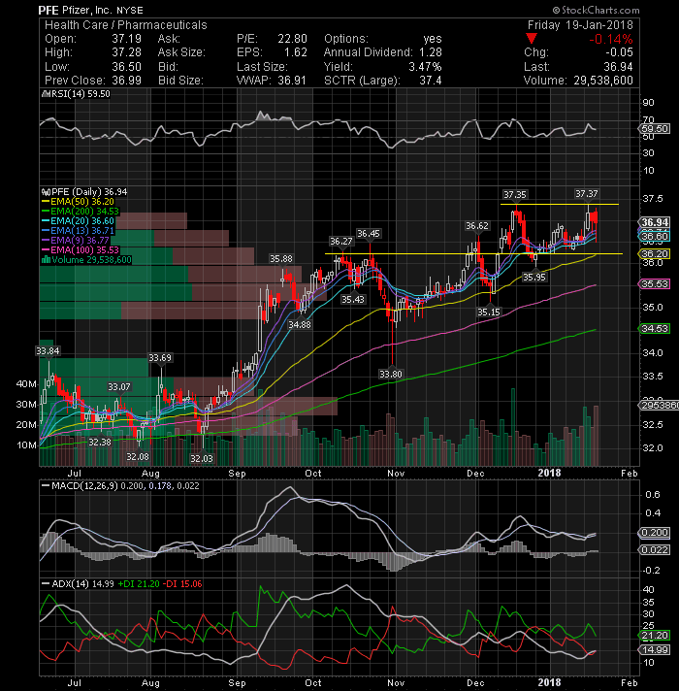Click the 36.62 price annotation
The image size is (679, 691).
pos(477,225)
